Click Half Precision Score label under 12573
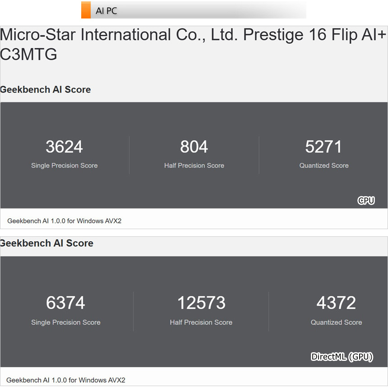 pos(201,322)
